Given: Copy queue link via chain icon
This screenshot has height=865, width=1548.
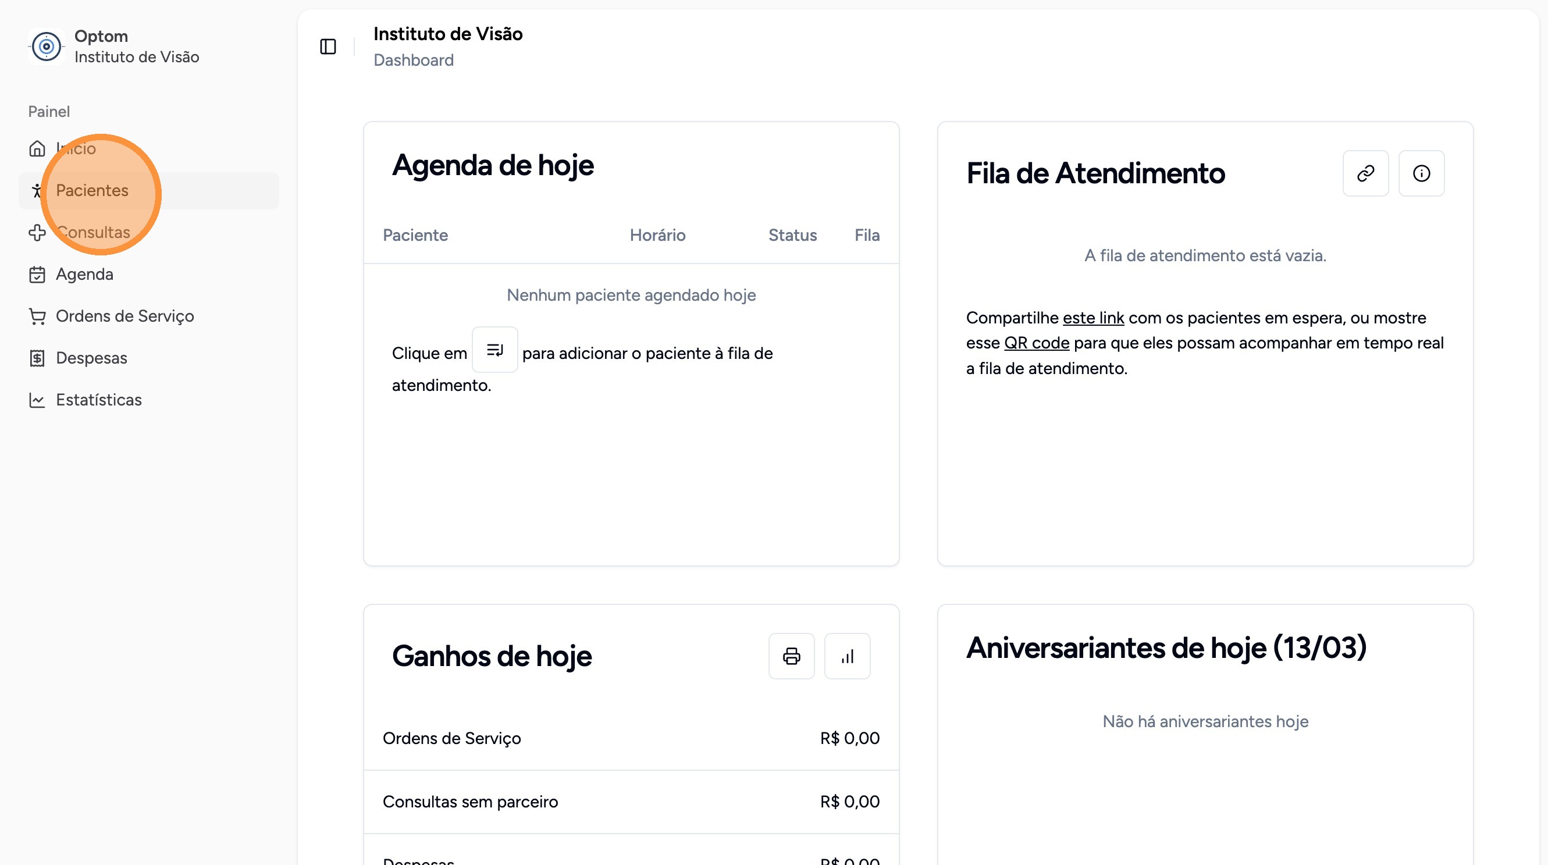Looking at the screenshot, I should pyautogui.click(x=1365, y=173).
